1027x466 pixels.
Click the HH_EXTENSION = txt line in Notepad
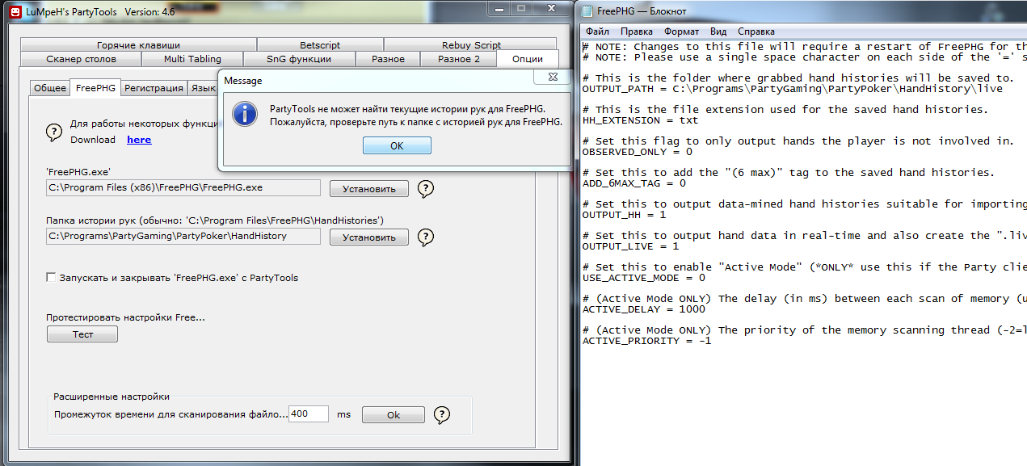[x=641, y=120]
